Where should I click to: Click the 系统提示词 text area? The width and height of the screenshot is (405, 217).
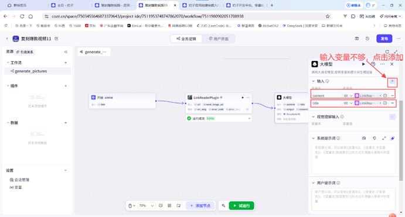pyautogui.click(x=353, y=159)
